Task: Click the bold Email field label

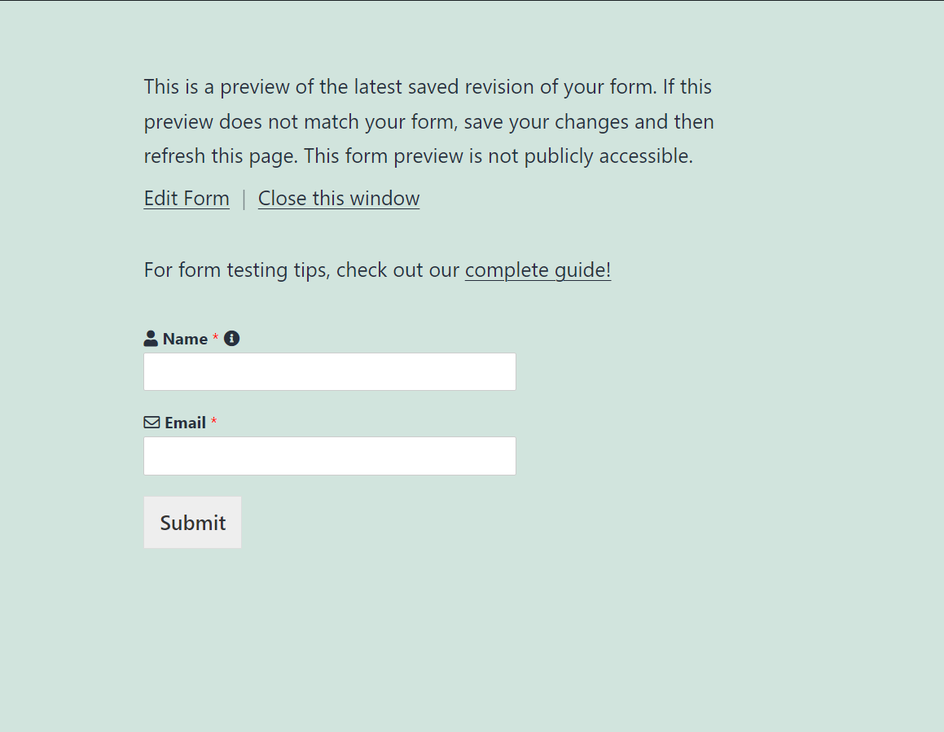Action: 186,423
